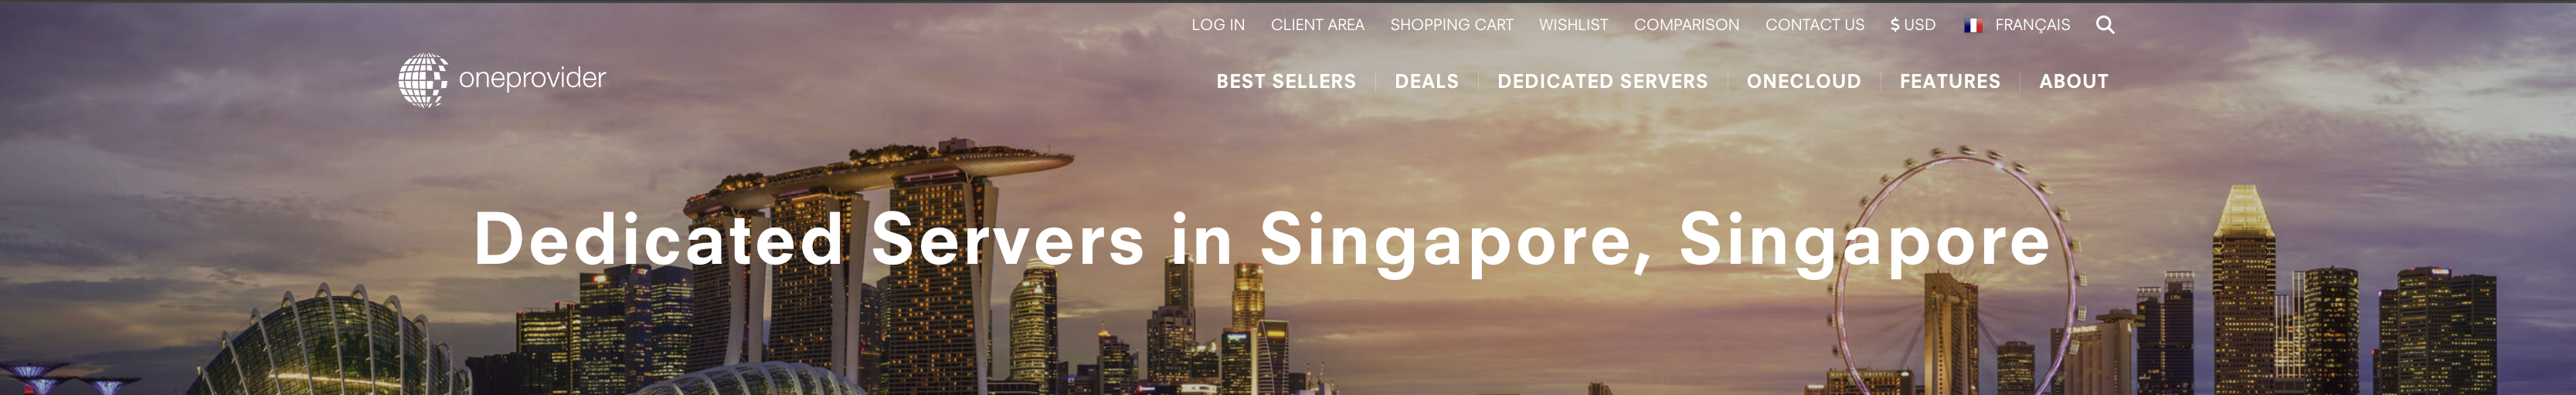2576x395 pixels.
Task: Open the Best Sellers menu
Action: [1286, 82]
